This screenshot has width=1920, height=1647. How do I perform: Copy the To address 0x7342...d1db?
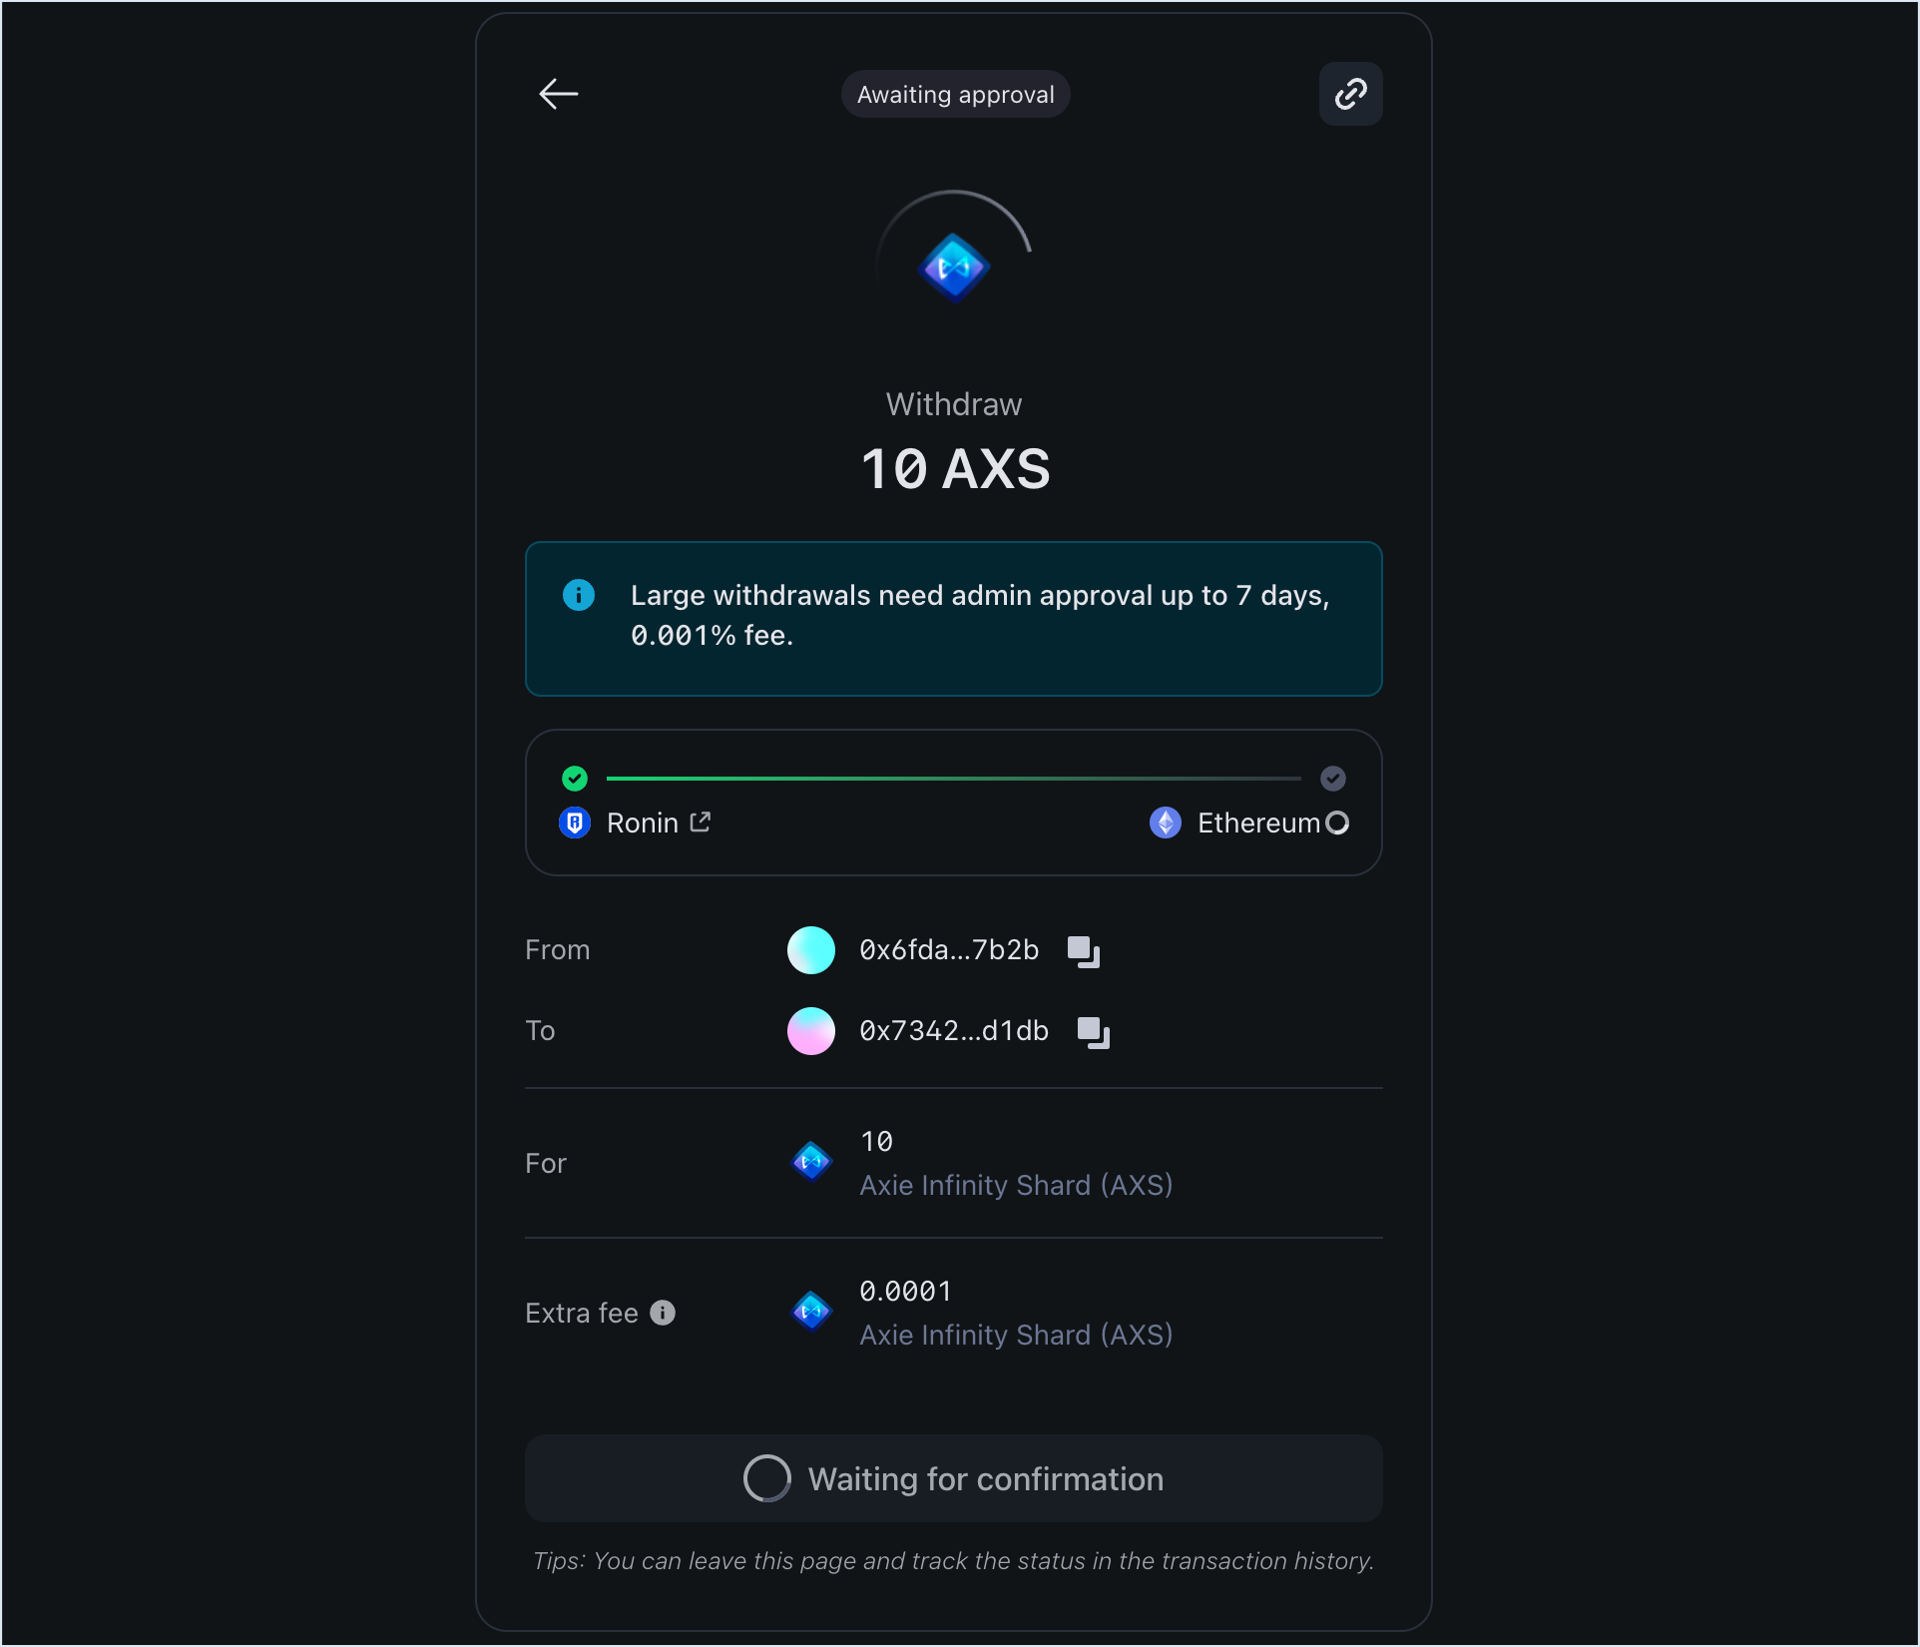1093,1031
